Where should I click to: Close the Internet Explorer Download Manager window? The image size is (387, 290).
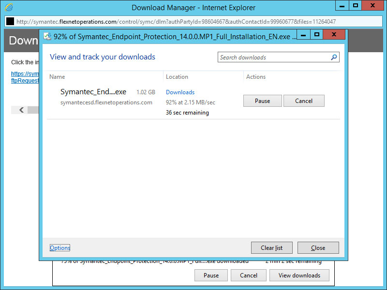[372, 6]
